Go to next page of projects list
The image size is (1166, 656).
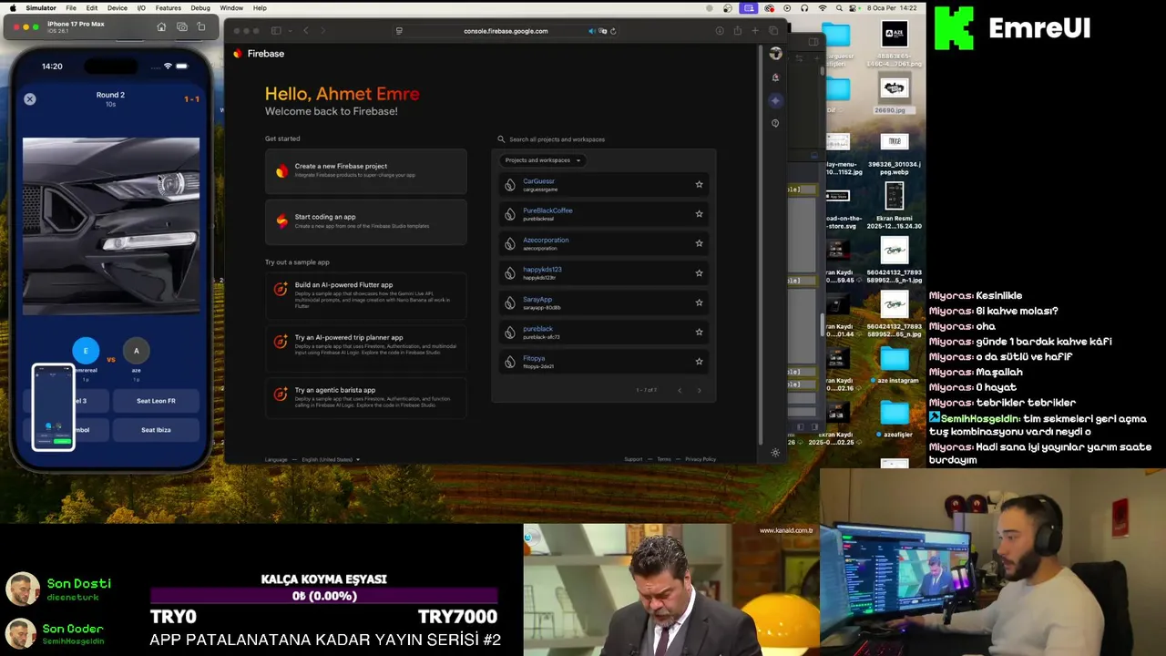(699, 390)
